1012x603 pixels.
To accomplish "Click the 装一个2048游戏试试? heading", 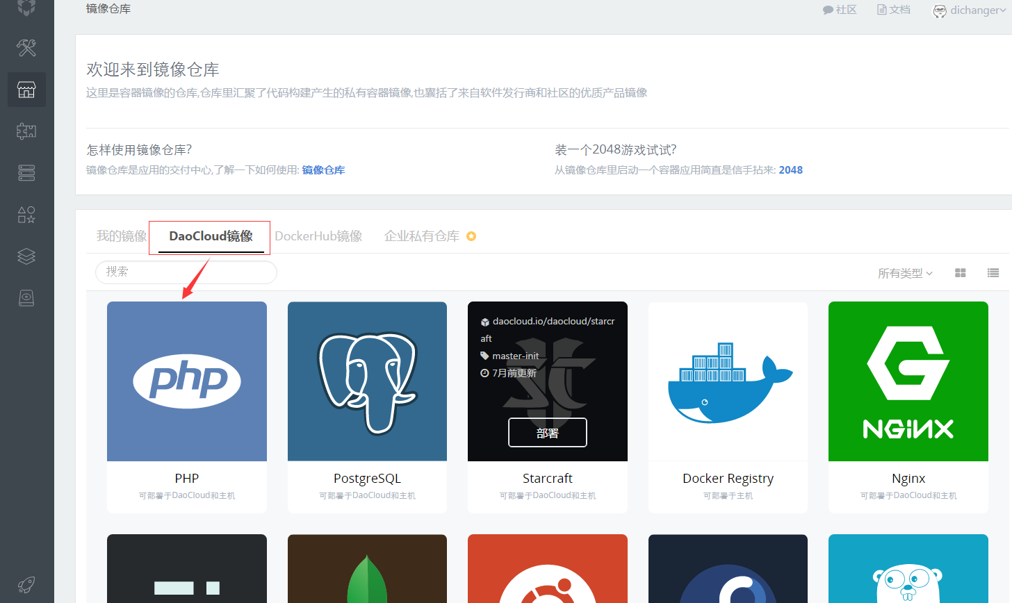I will click(616, 150).
